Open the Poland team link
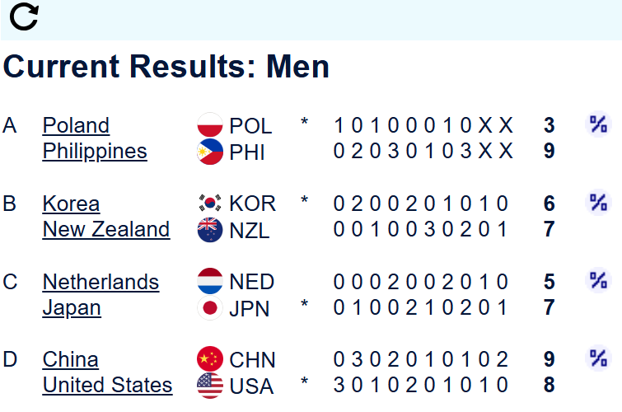 (76, 125)
